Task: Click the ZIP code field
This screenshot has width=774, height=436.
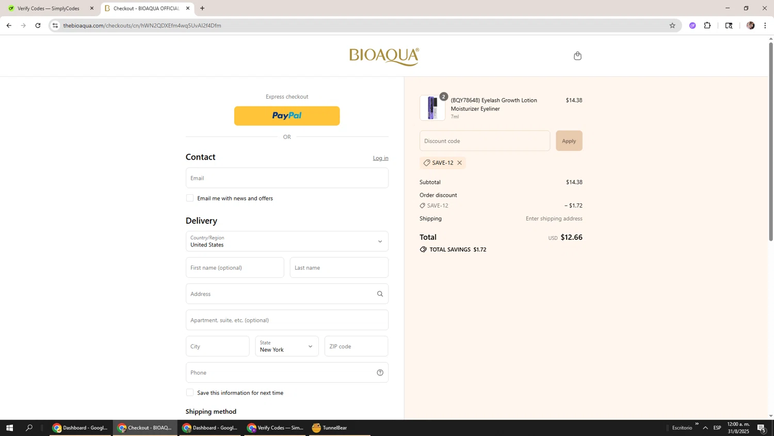Action: pyautogui.click(x=356, y=346)
